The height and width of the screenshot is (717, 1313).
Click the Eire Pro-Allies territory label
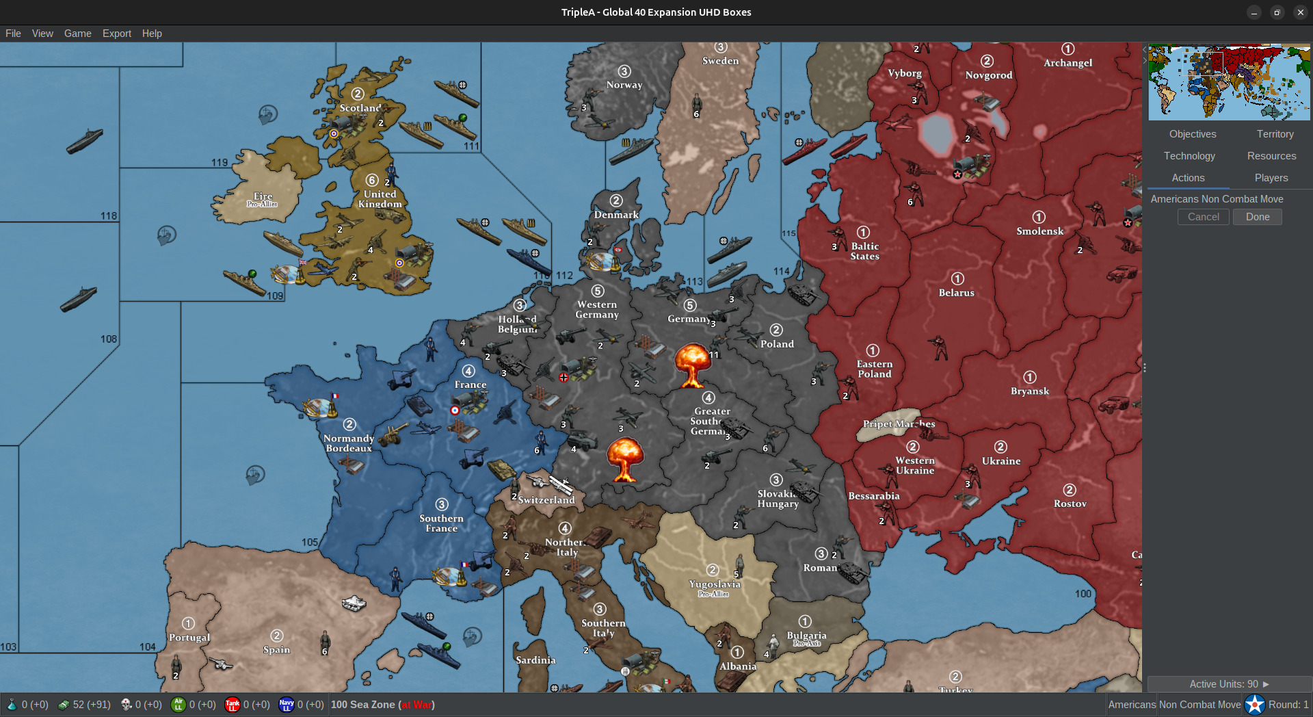point(263,199)
